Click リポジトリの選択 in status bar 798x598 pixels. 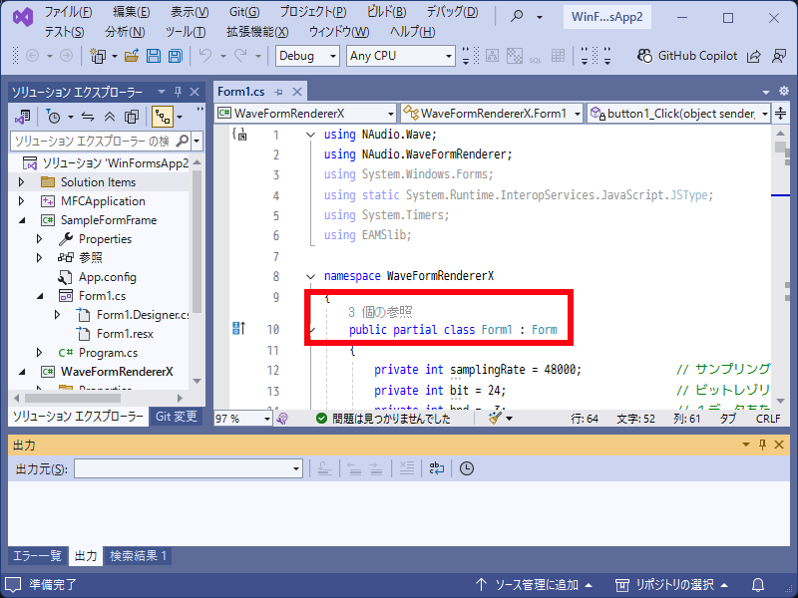671,585
